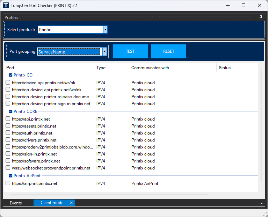The image size is (268, 217).
Task: Toggle the Printix AirPrint group checkbox
Action: (10, 176)
